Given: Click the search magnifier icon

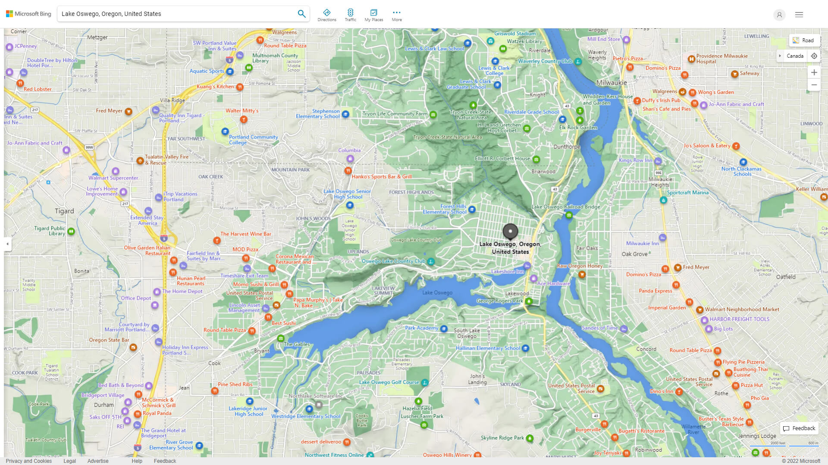Looking at the screenshot, I should [301, 14].
